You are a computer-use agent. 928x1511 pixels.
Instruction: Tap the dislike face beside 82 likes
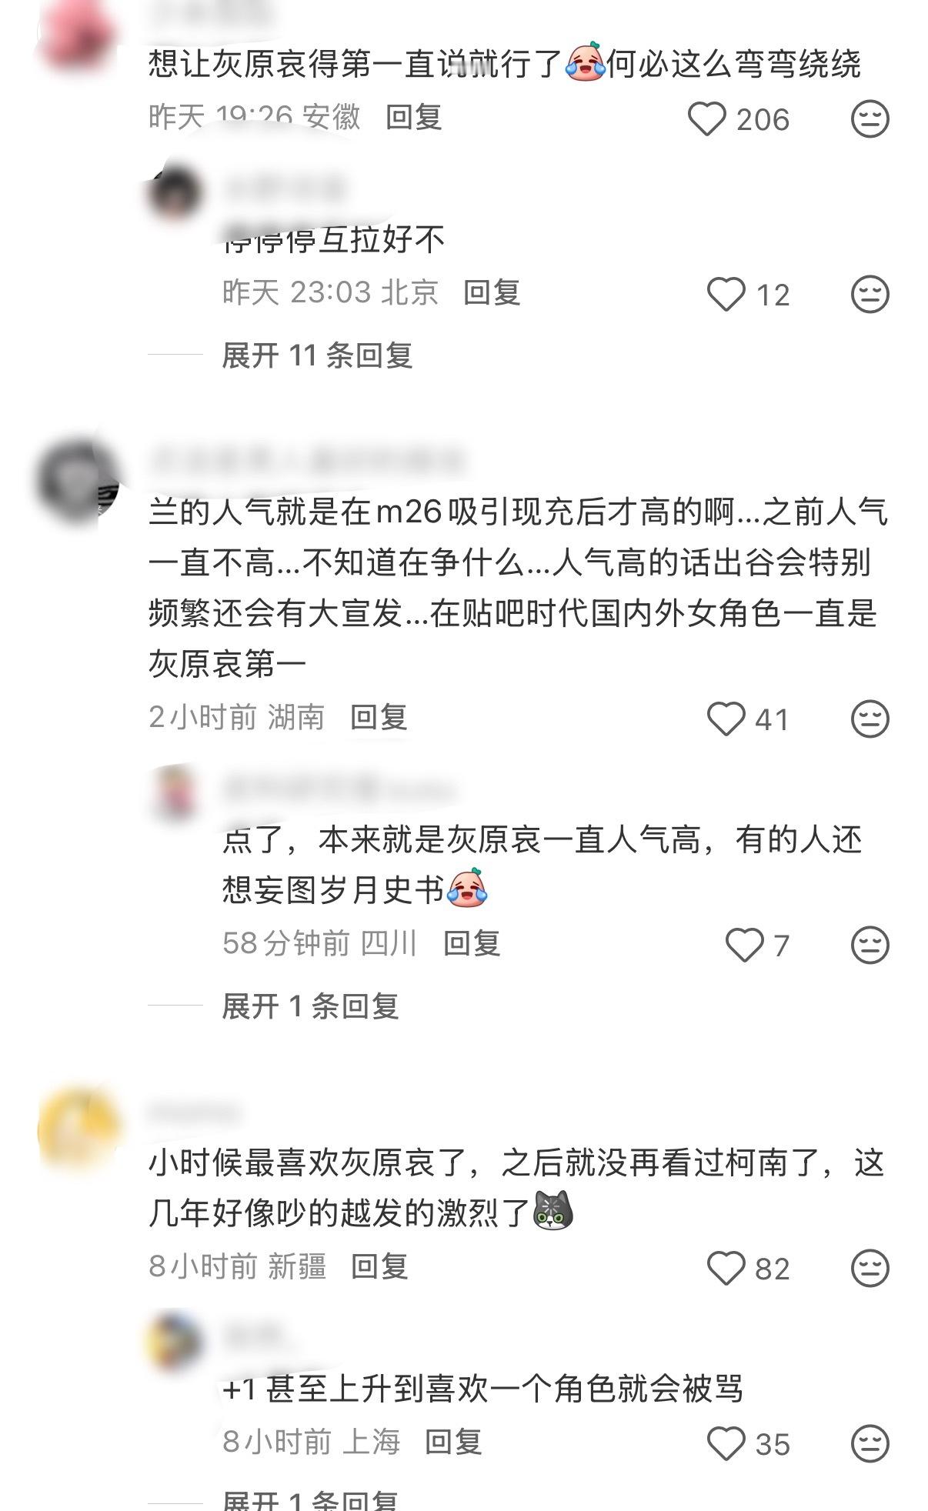click(870, 1269)
